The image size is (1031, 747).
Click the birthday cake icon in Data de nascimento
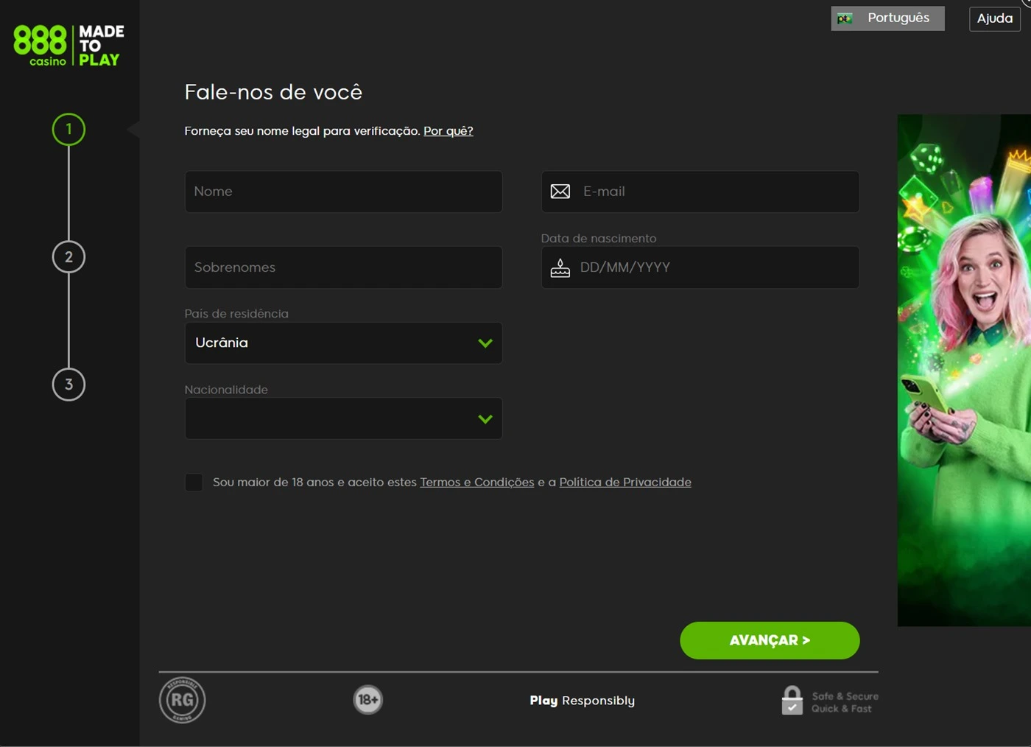point(560,268)
